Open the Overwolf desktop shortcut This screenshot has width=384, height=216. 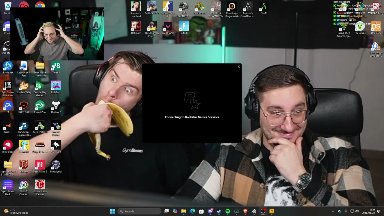coord(56,147)
